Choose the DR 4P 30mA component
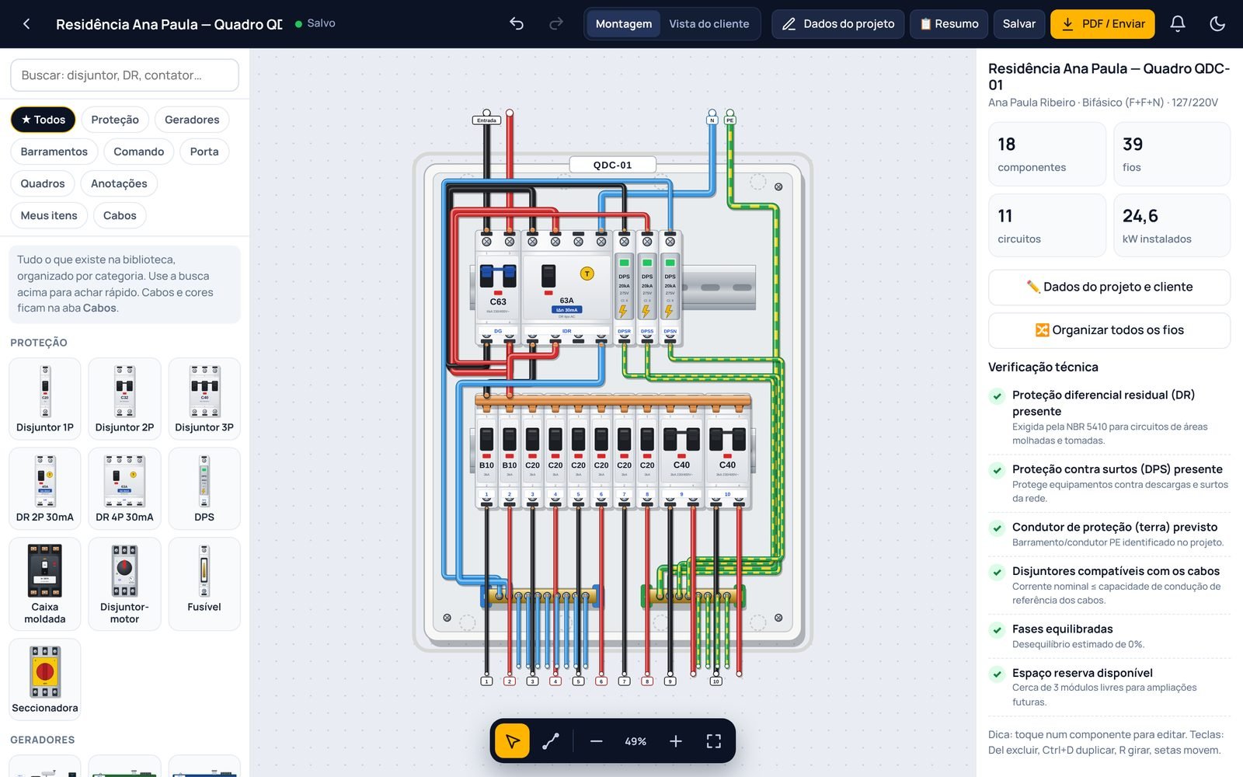 [x=124, y=488]
